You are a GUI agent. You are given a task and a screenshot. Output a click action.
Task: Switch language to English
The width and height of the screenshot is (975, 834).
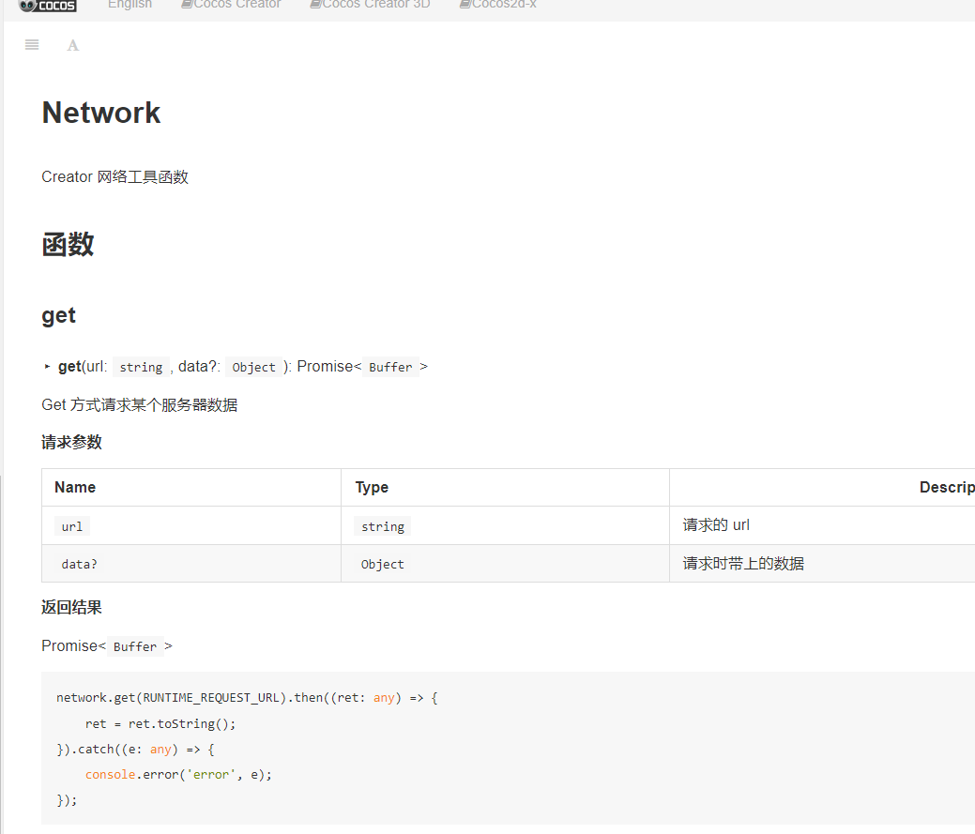(129, 5)
